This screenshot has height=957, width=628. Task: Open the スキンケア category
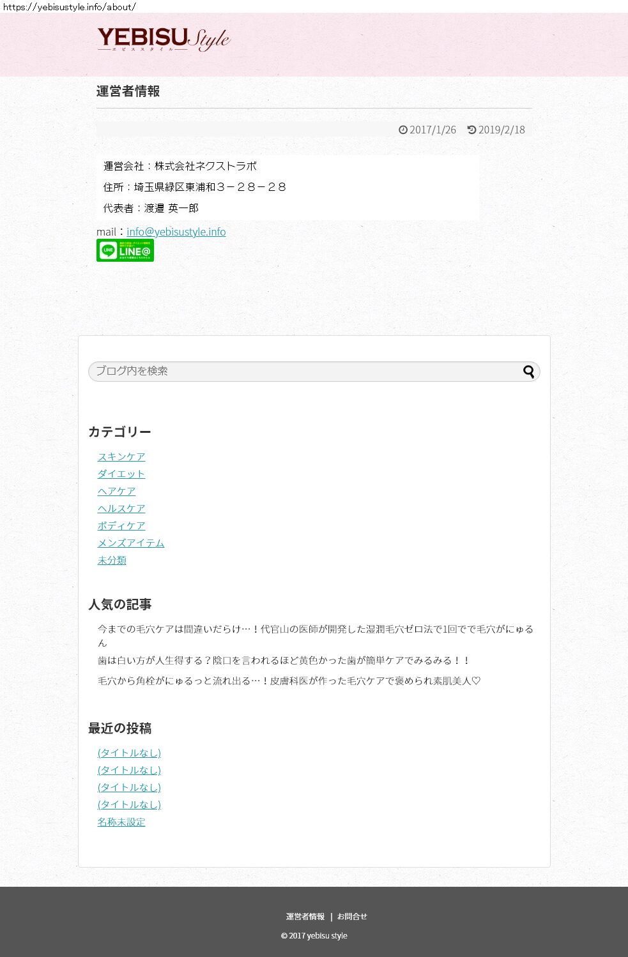click(121, 456)
